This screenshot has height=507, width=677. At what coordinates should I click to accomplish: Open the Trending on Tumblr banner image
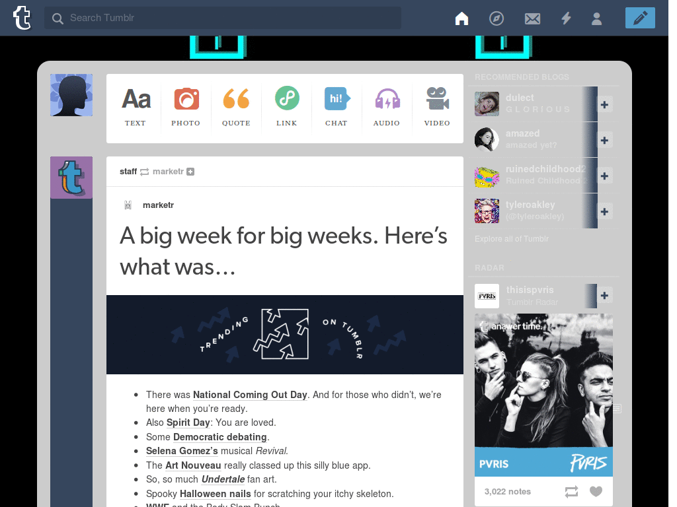[x=285, y=335]
